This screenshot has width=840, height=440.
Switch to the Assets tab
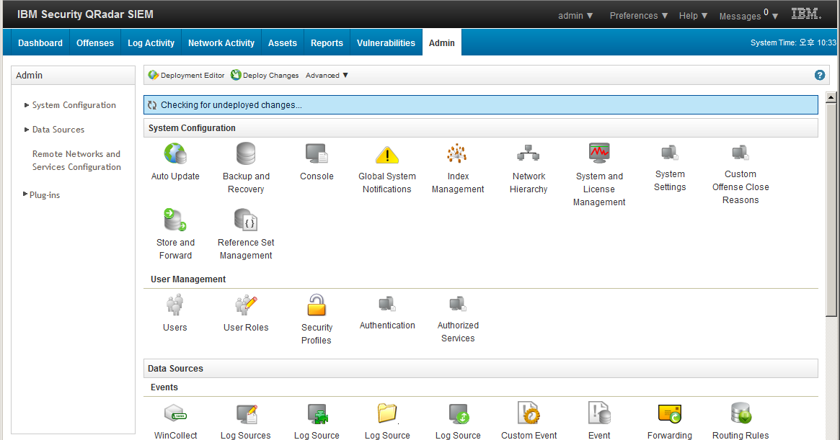pos(283,42)
